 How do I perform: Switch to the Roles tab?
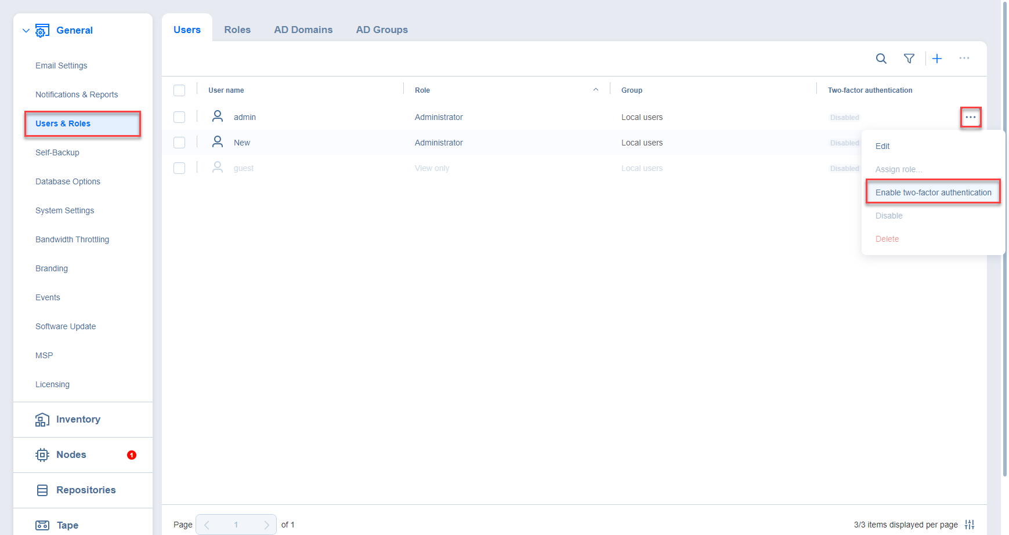237,30
